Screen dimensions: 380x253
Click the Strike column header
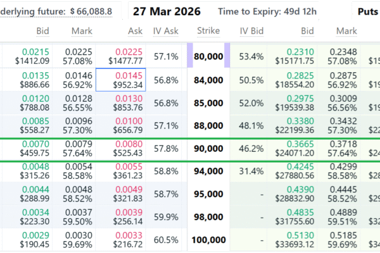pos(208,31)
